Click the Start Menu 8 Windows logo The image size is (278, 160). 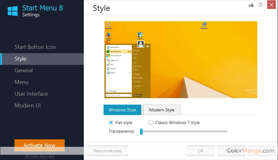[x=13, y=11]
